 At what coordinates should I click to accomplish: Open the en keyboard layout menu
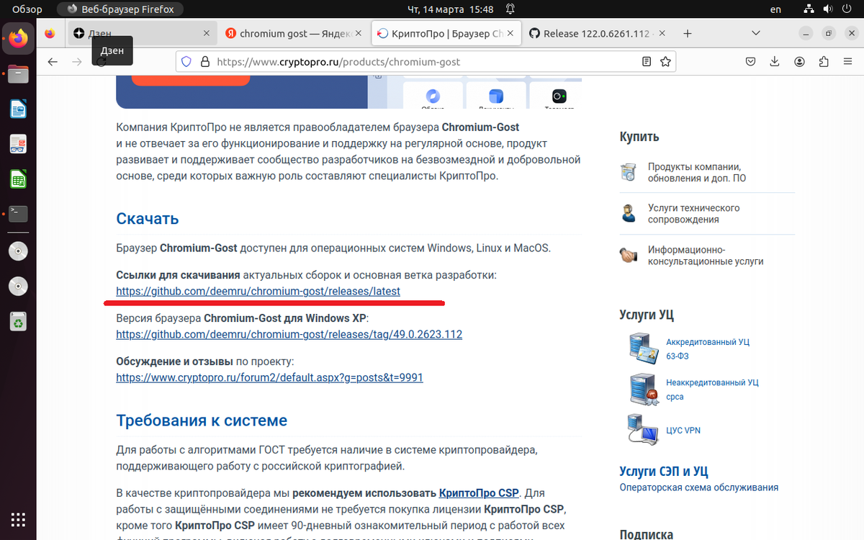pyautogui.click(x=775, y=9)
